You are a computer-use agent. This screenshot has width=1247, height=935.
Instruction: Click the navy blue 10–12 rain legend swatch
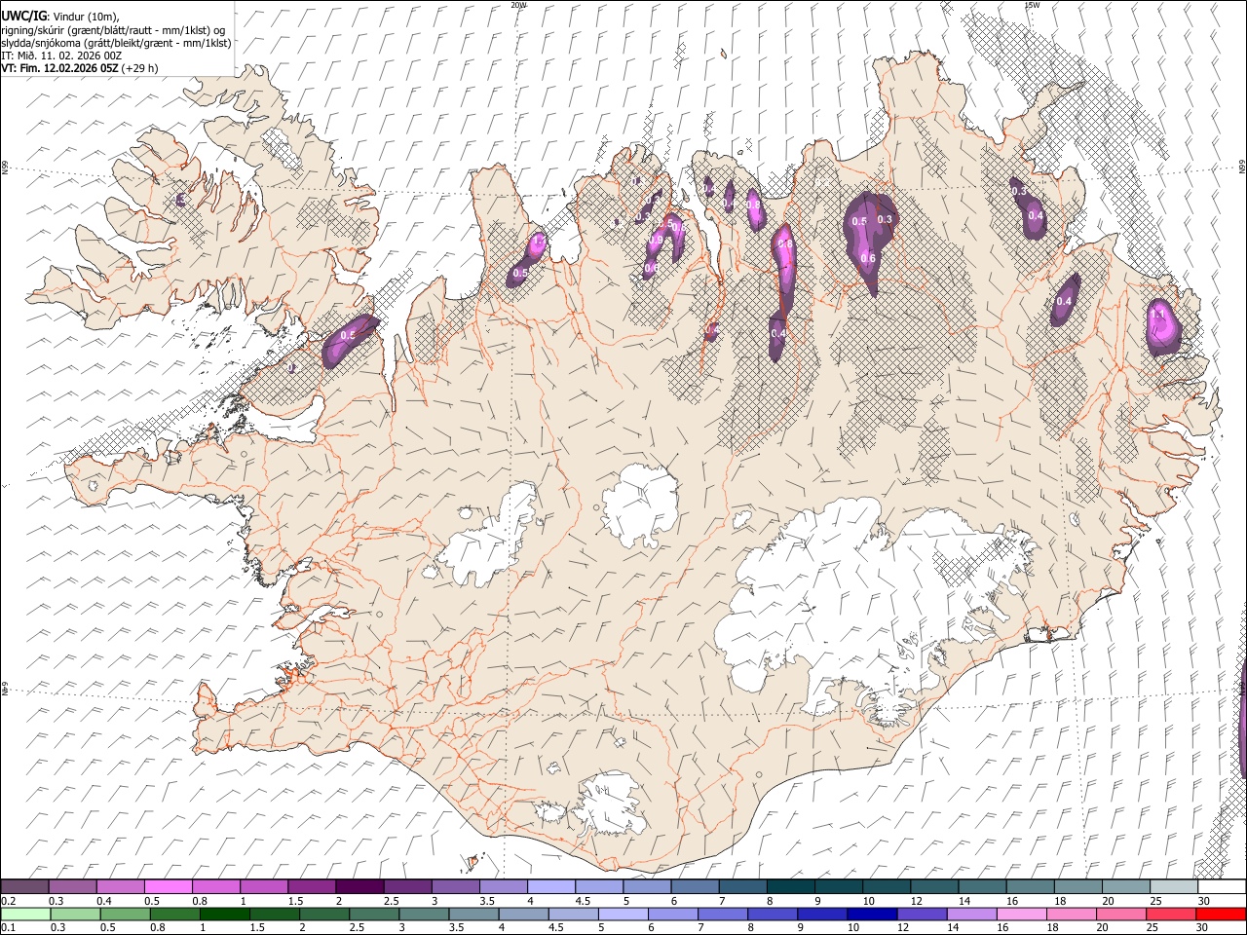(x=871, y=914)
